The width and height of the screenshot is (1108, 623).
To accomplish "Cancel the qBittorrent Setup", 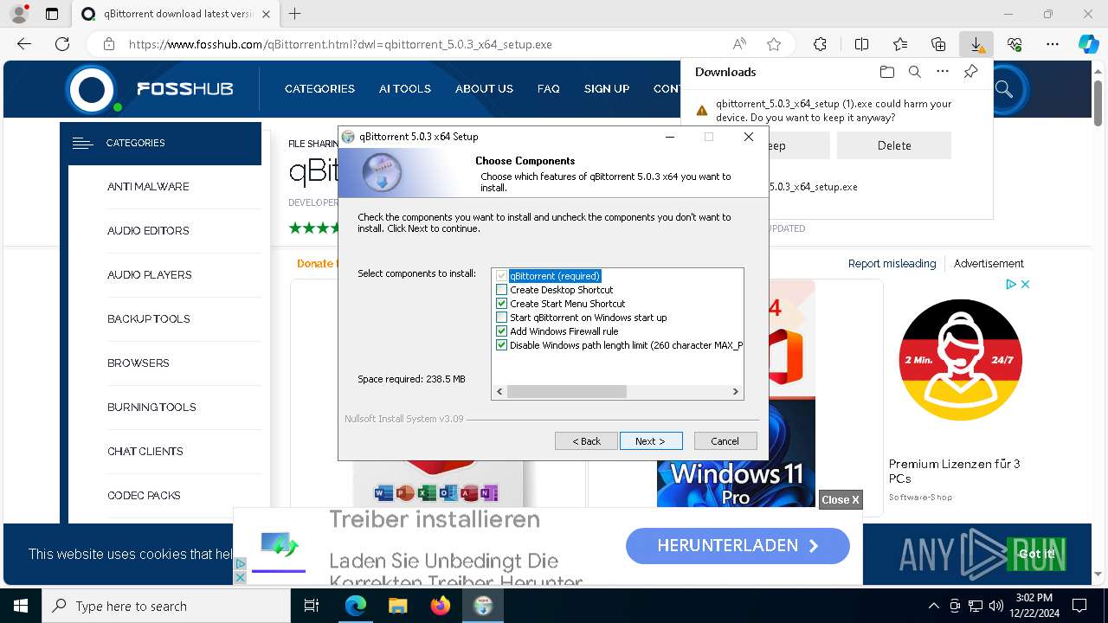I will tap(725, 441).
